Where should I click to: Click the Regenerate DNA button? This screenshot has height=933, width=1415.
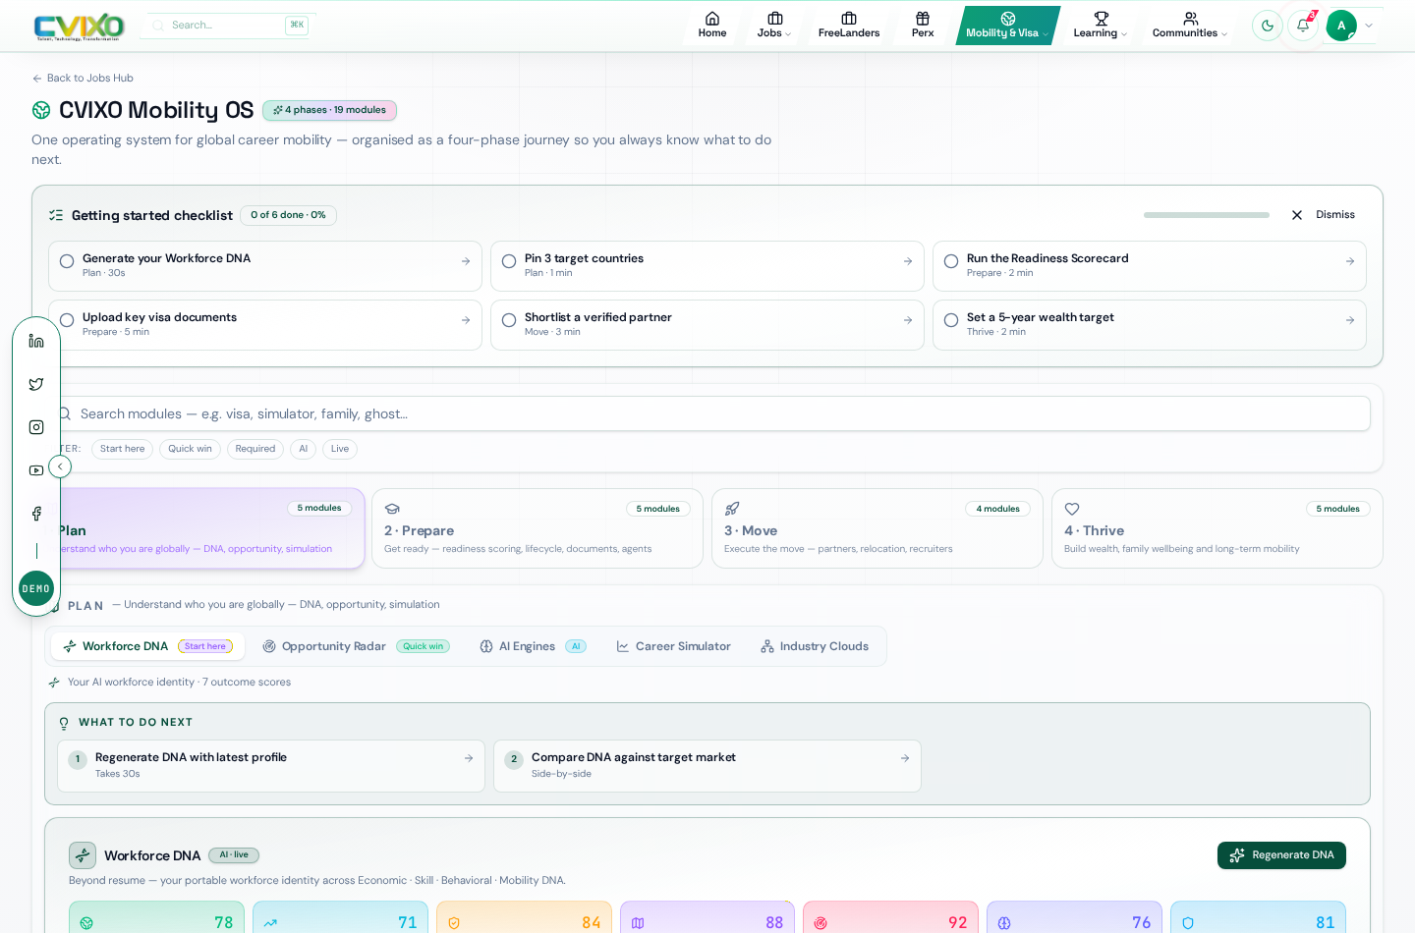pos(1281,855)
